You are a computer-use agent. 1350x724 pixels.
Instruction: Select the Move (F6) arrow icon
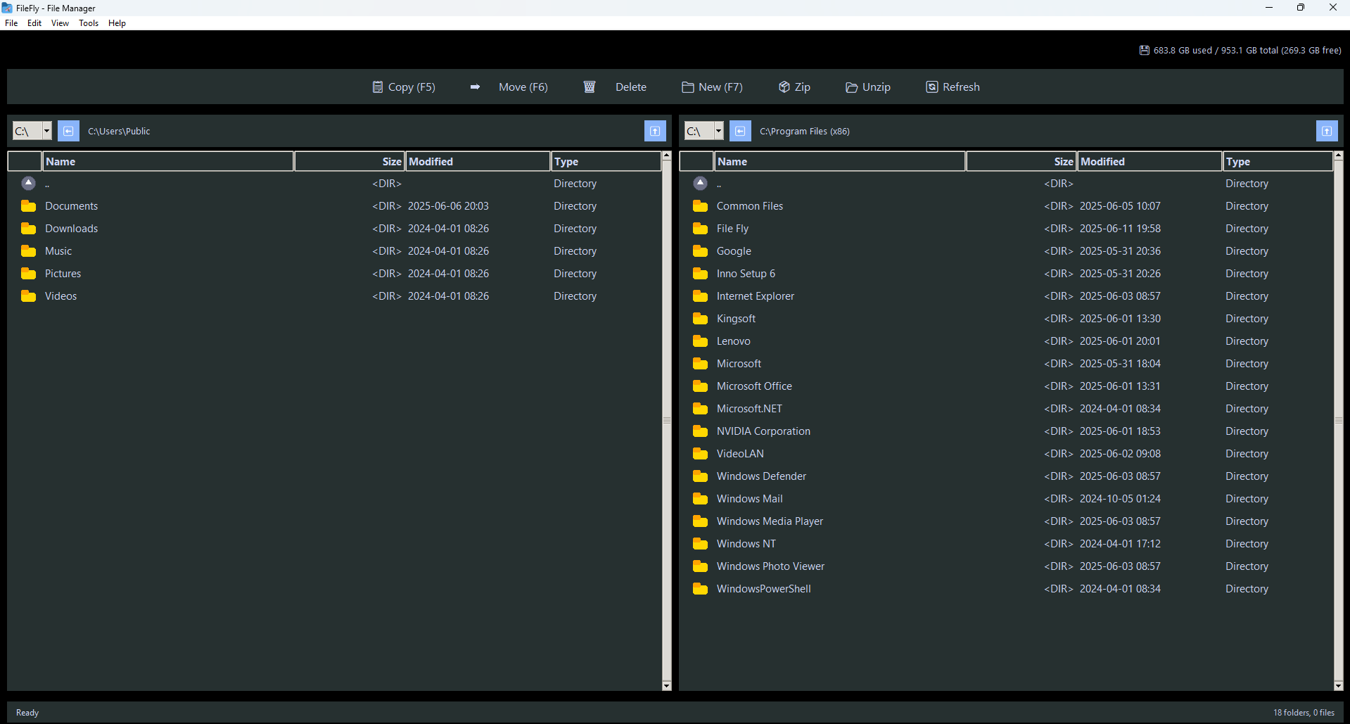pyautogui.click(x=475, y=87)
